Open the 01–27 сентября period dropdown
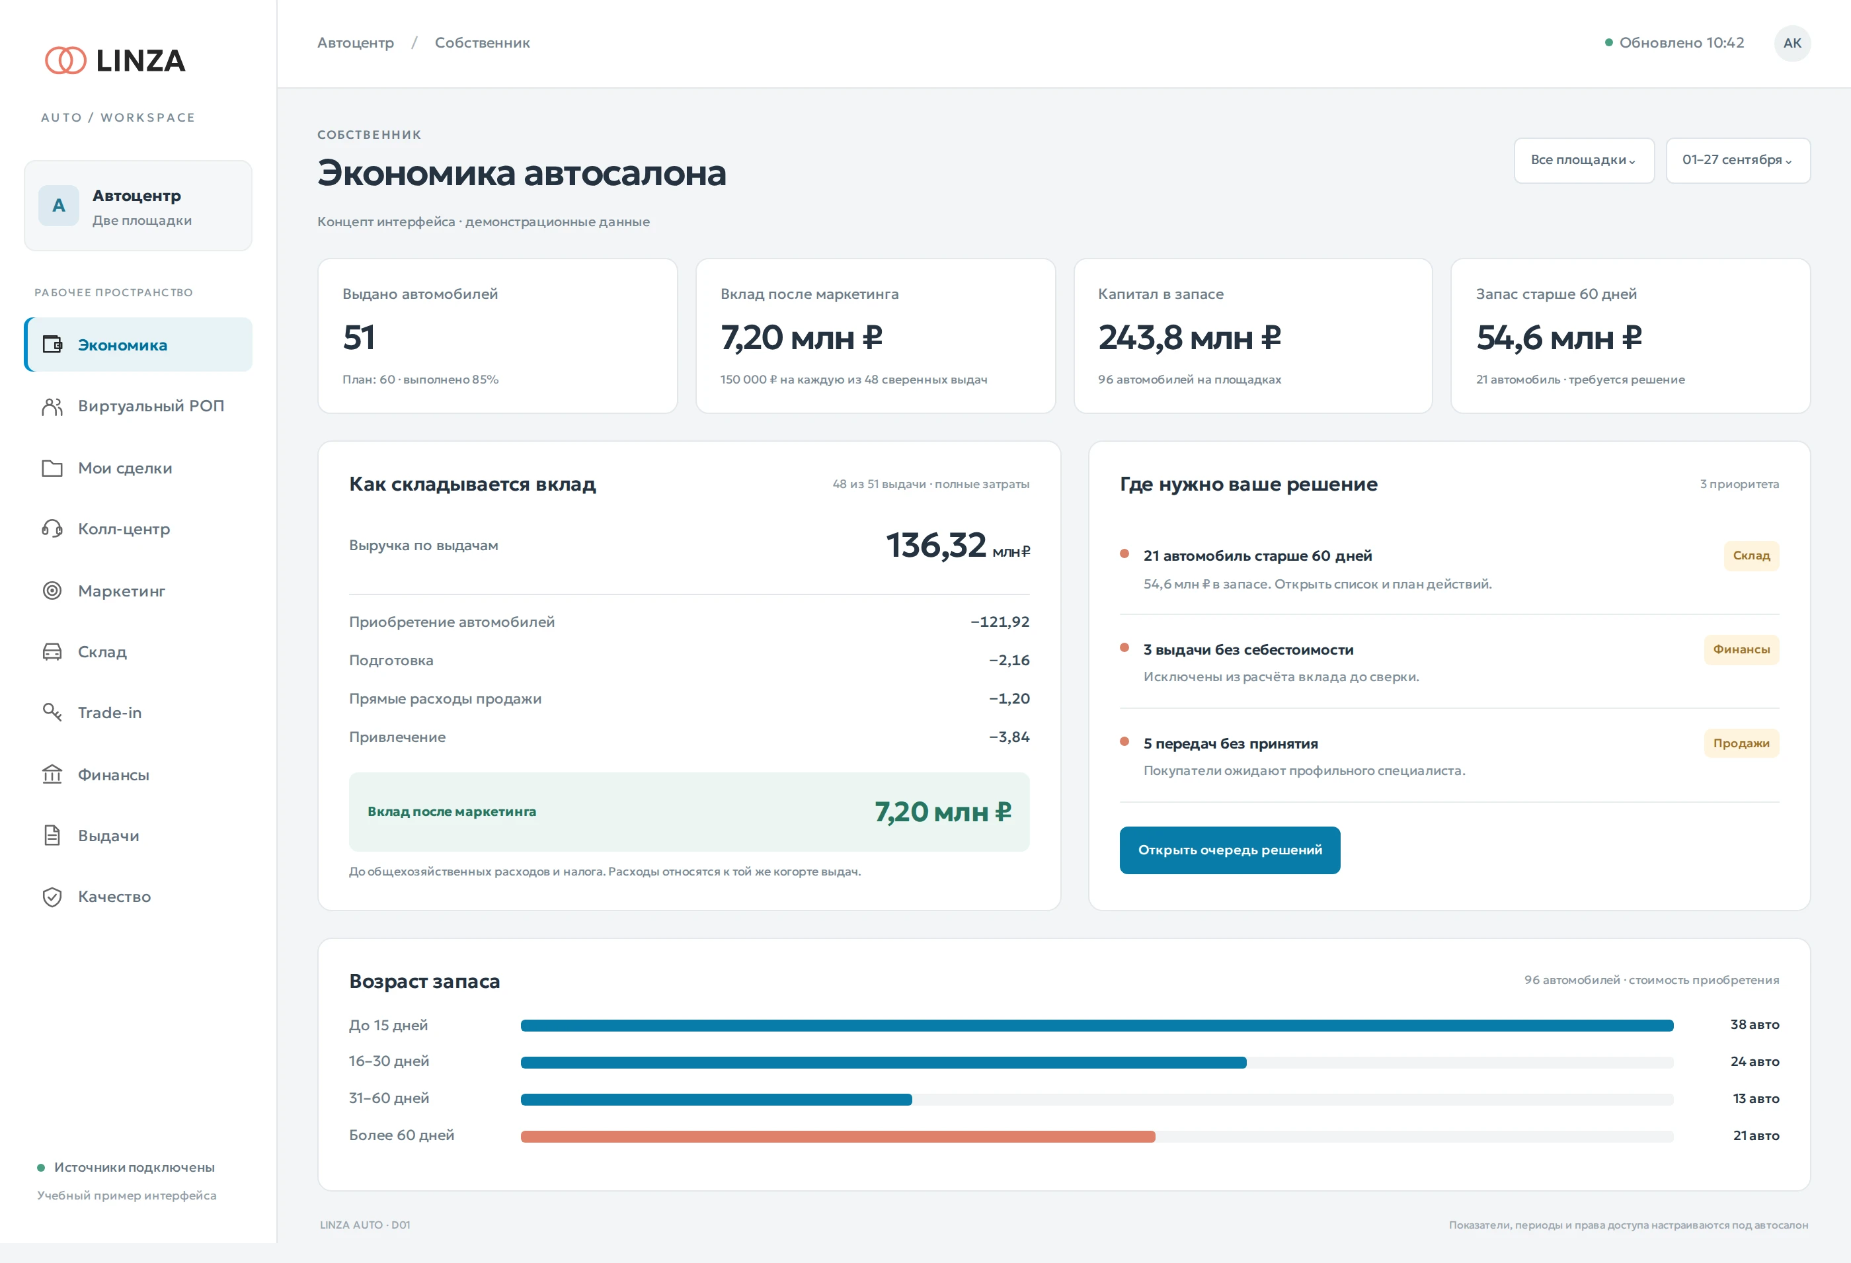Viewport: 1851px width, 1263px height. (x=1738, y=160)
